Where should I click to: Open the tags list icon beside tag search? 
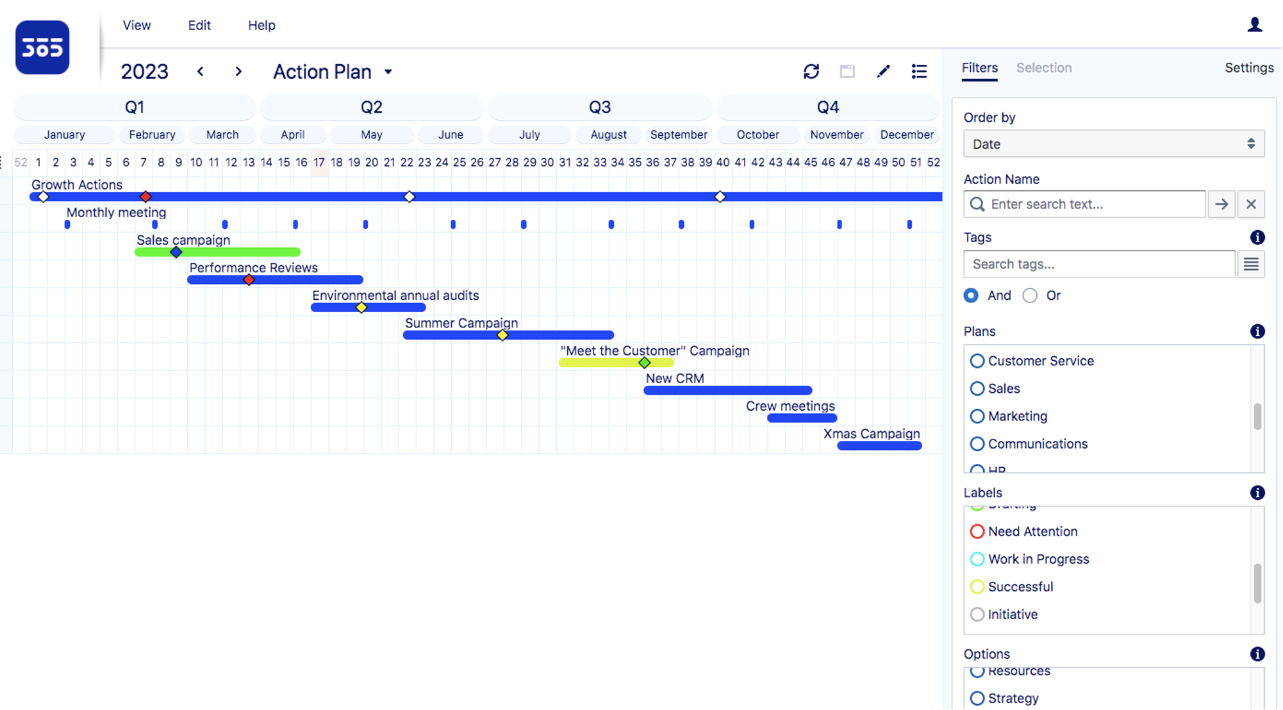pyautogui.click(x=1251, y=263)
